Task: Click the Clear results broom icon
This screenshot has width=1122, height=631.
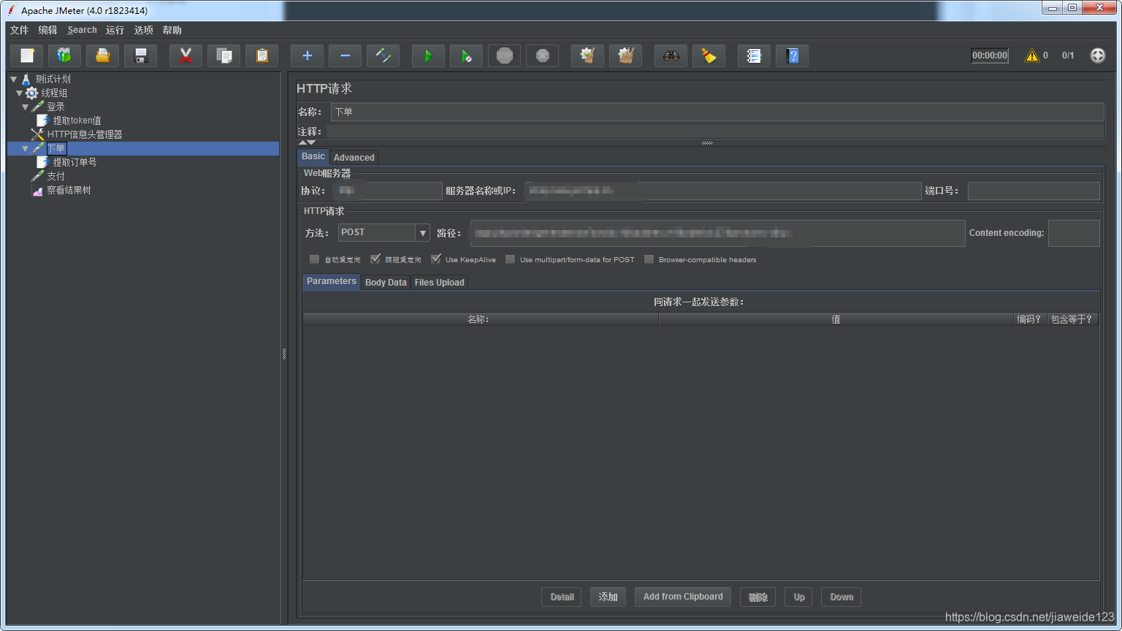Action: 588,56
